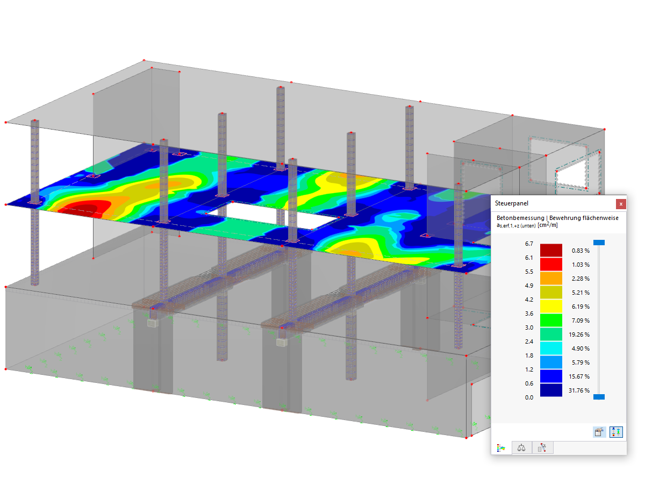The image size is (645, 484).
Task: Click the Steuerpanel title bar text
Action: point(512,204)
